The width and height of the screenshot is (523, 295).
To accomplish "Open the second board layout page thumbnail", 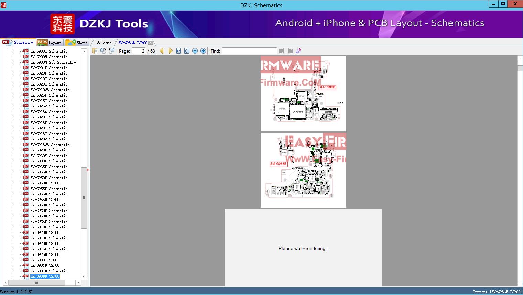I will pos(303,170).
